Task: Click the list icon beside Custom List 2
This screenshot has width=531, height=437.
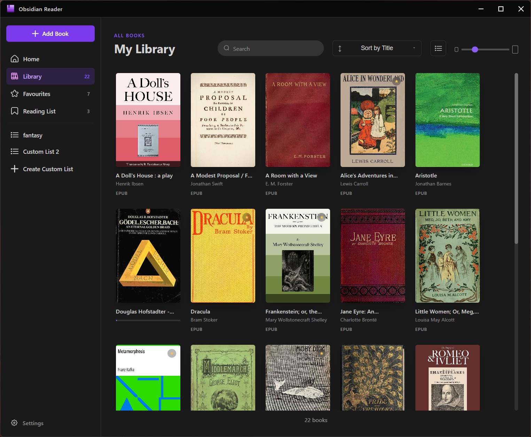Action: point(15,151)
